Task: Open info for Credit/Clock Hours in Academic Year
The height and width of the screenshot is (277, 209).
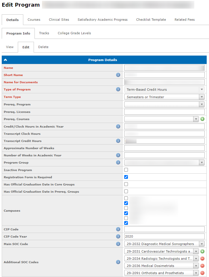Action: click(x=118, y=126)
